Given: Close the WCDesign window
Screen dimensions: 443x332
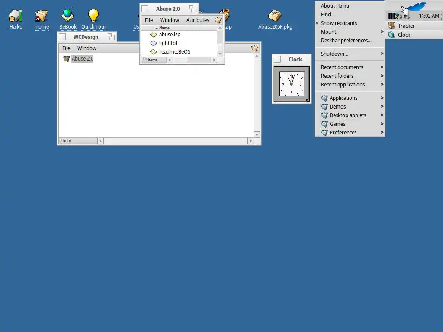Looking at the screenshot, I should pyautogui.click(x=62, y=37).
